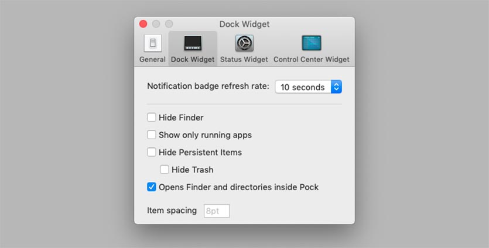Uncheck Opens Finder and directories inside Pock
The width and height of the screenshot is (489, 248).
coord(152,187)
